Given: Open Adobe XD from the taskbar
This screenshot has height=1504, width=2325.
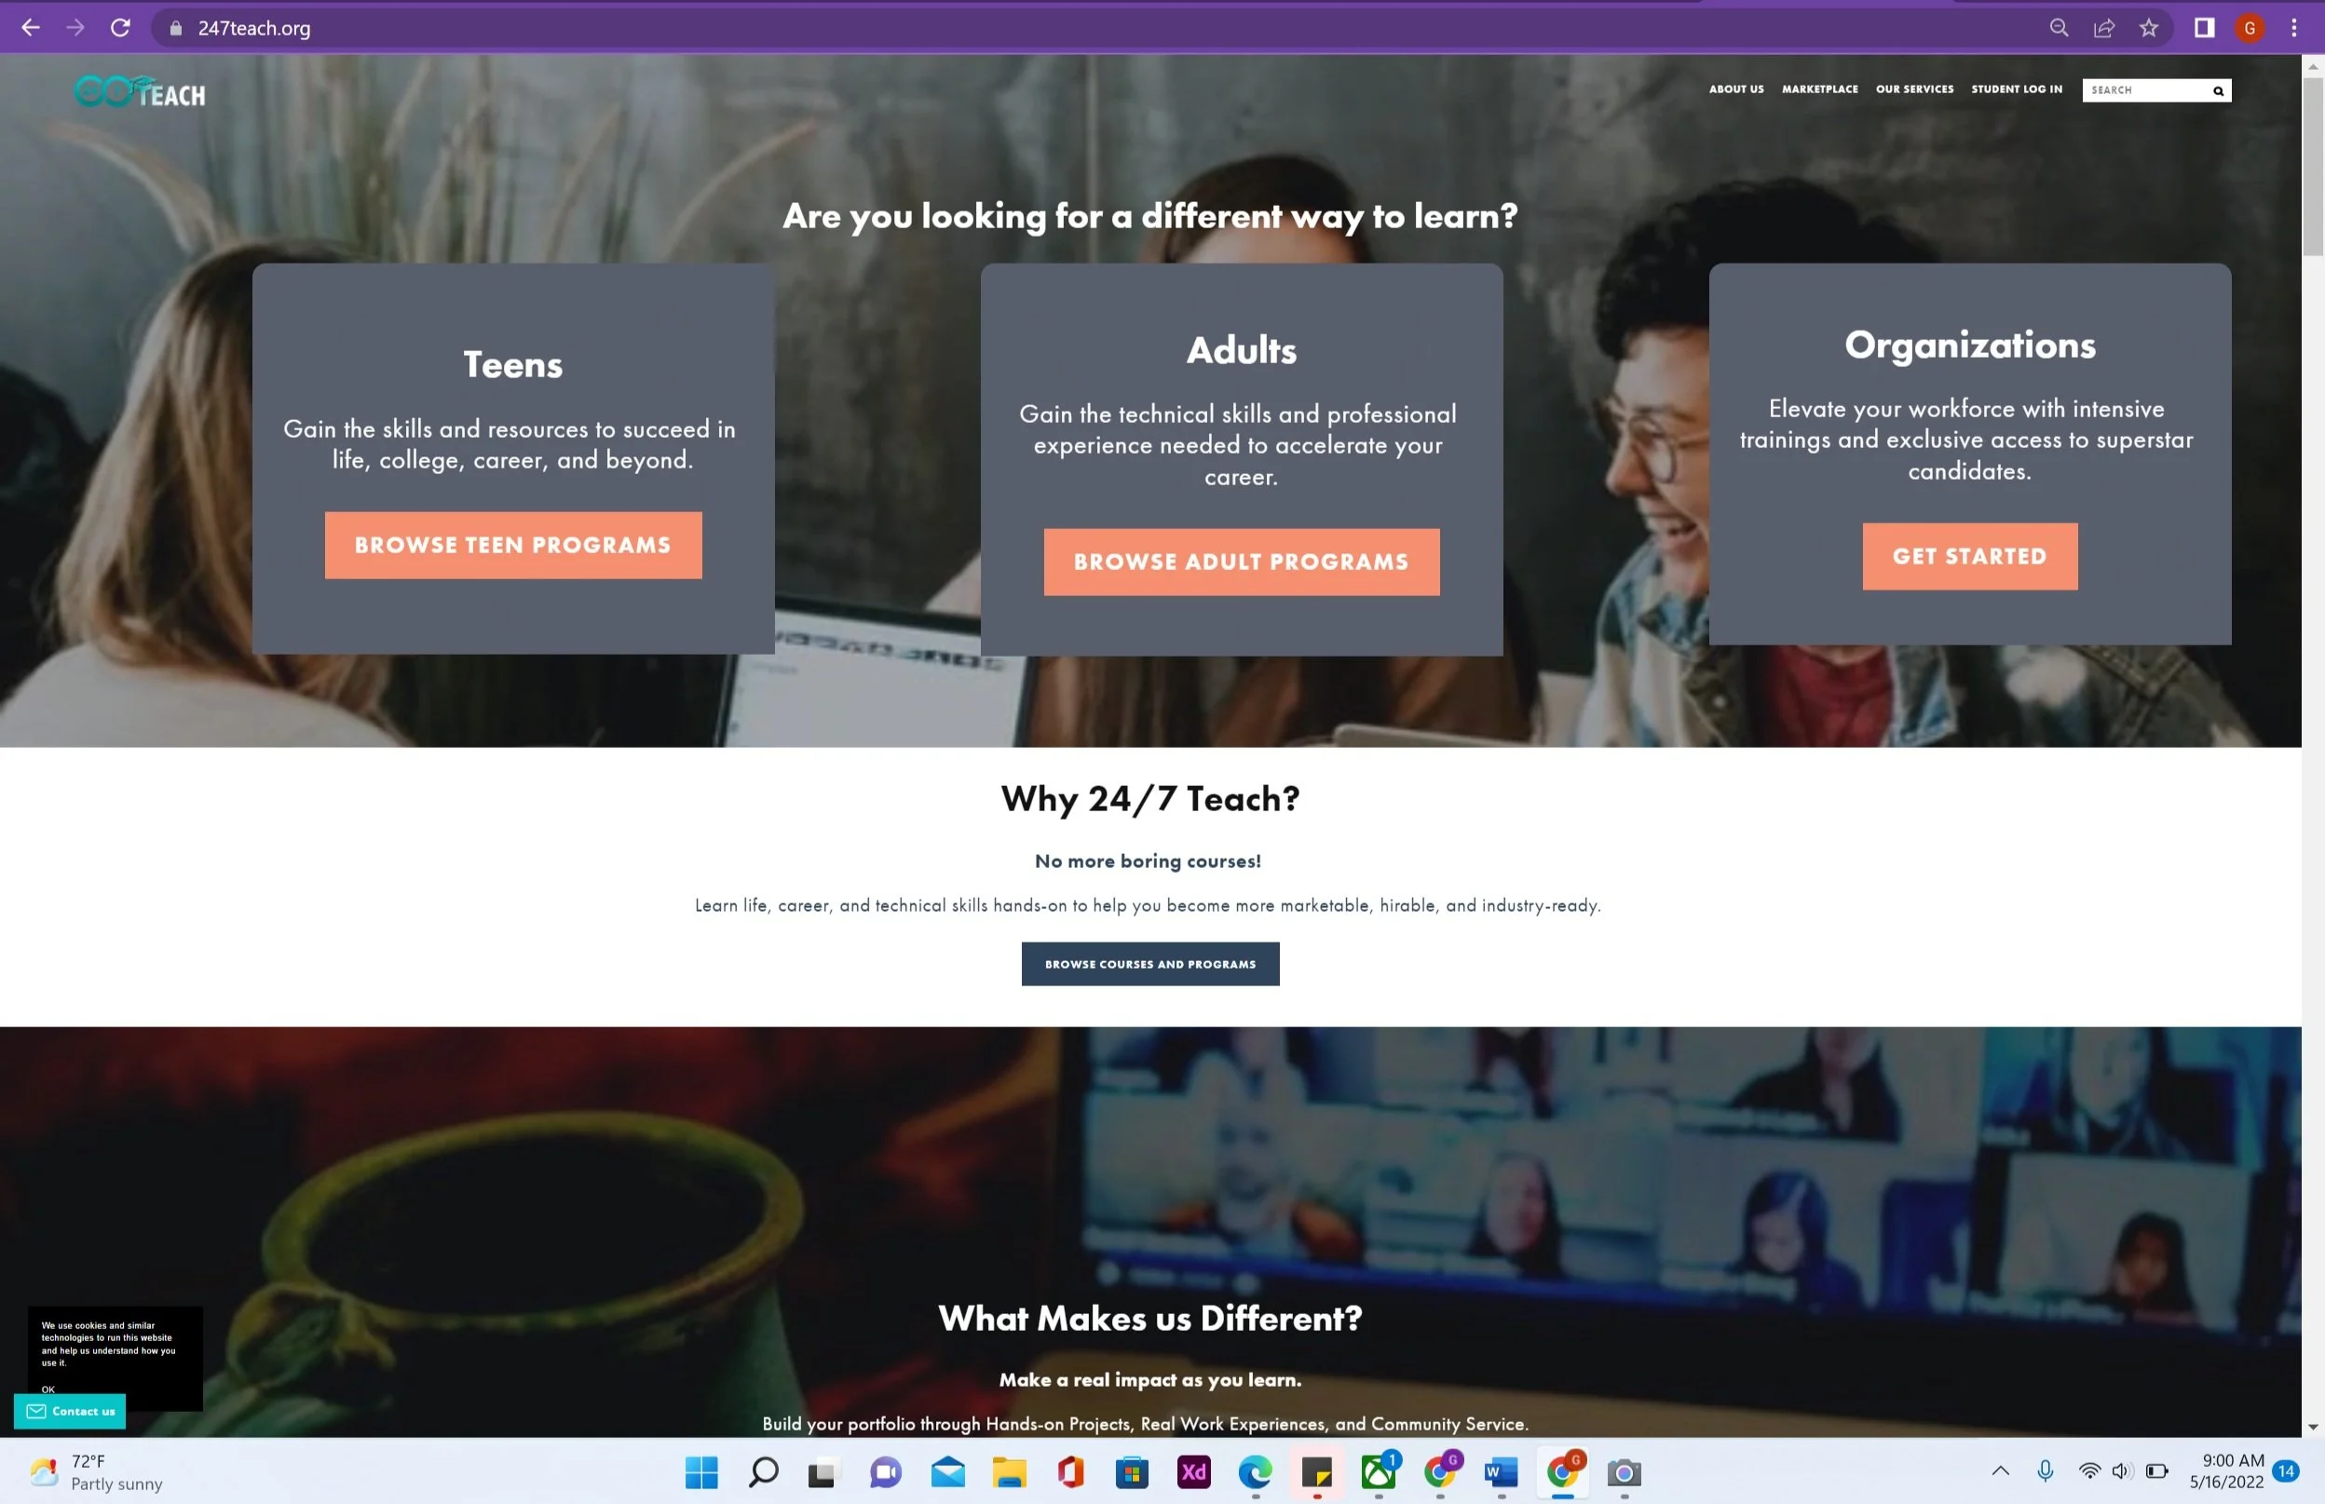Looking at the screenshot, I should tap(1194, 1471).
